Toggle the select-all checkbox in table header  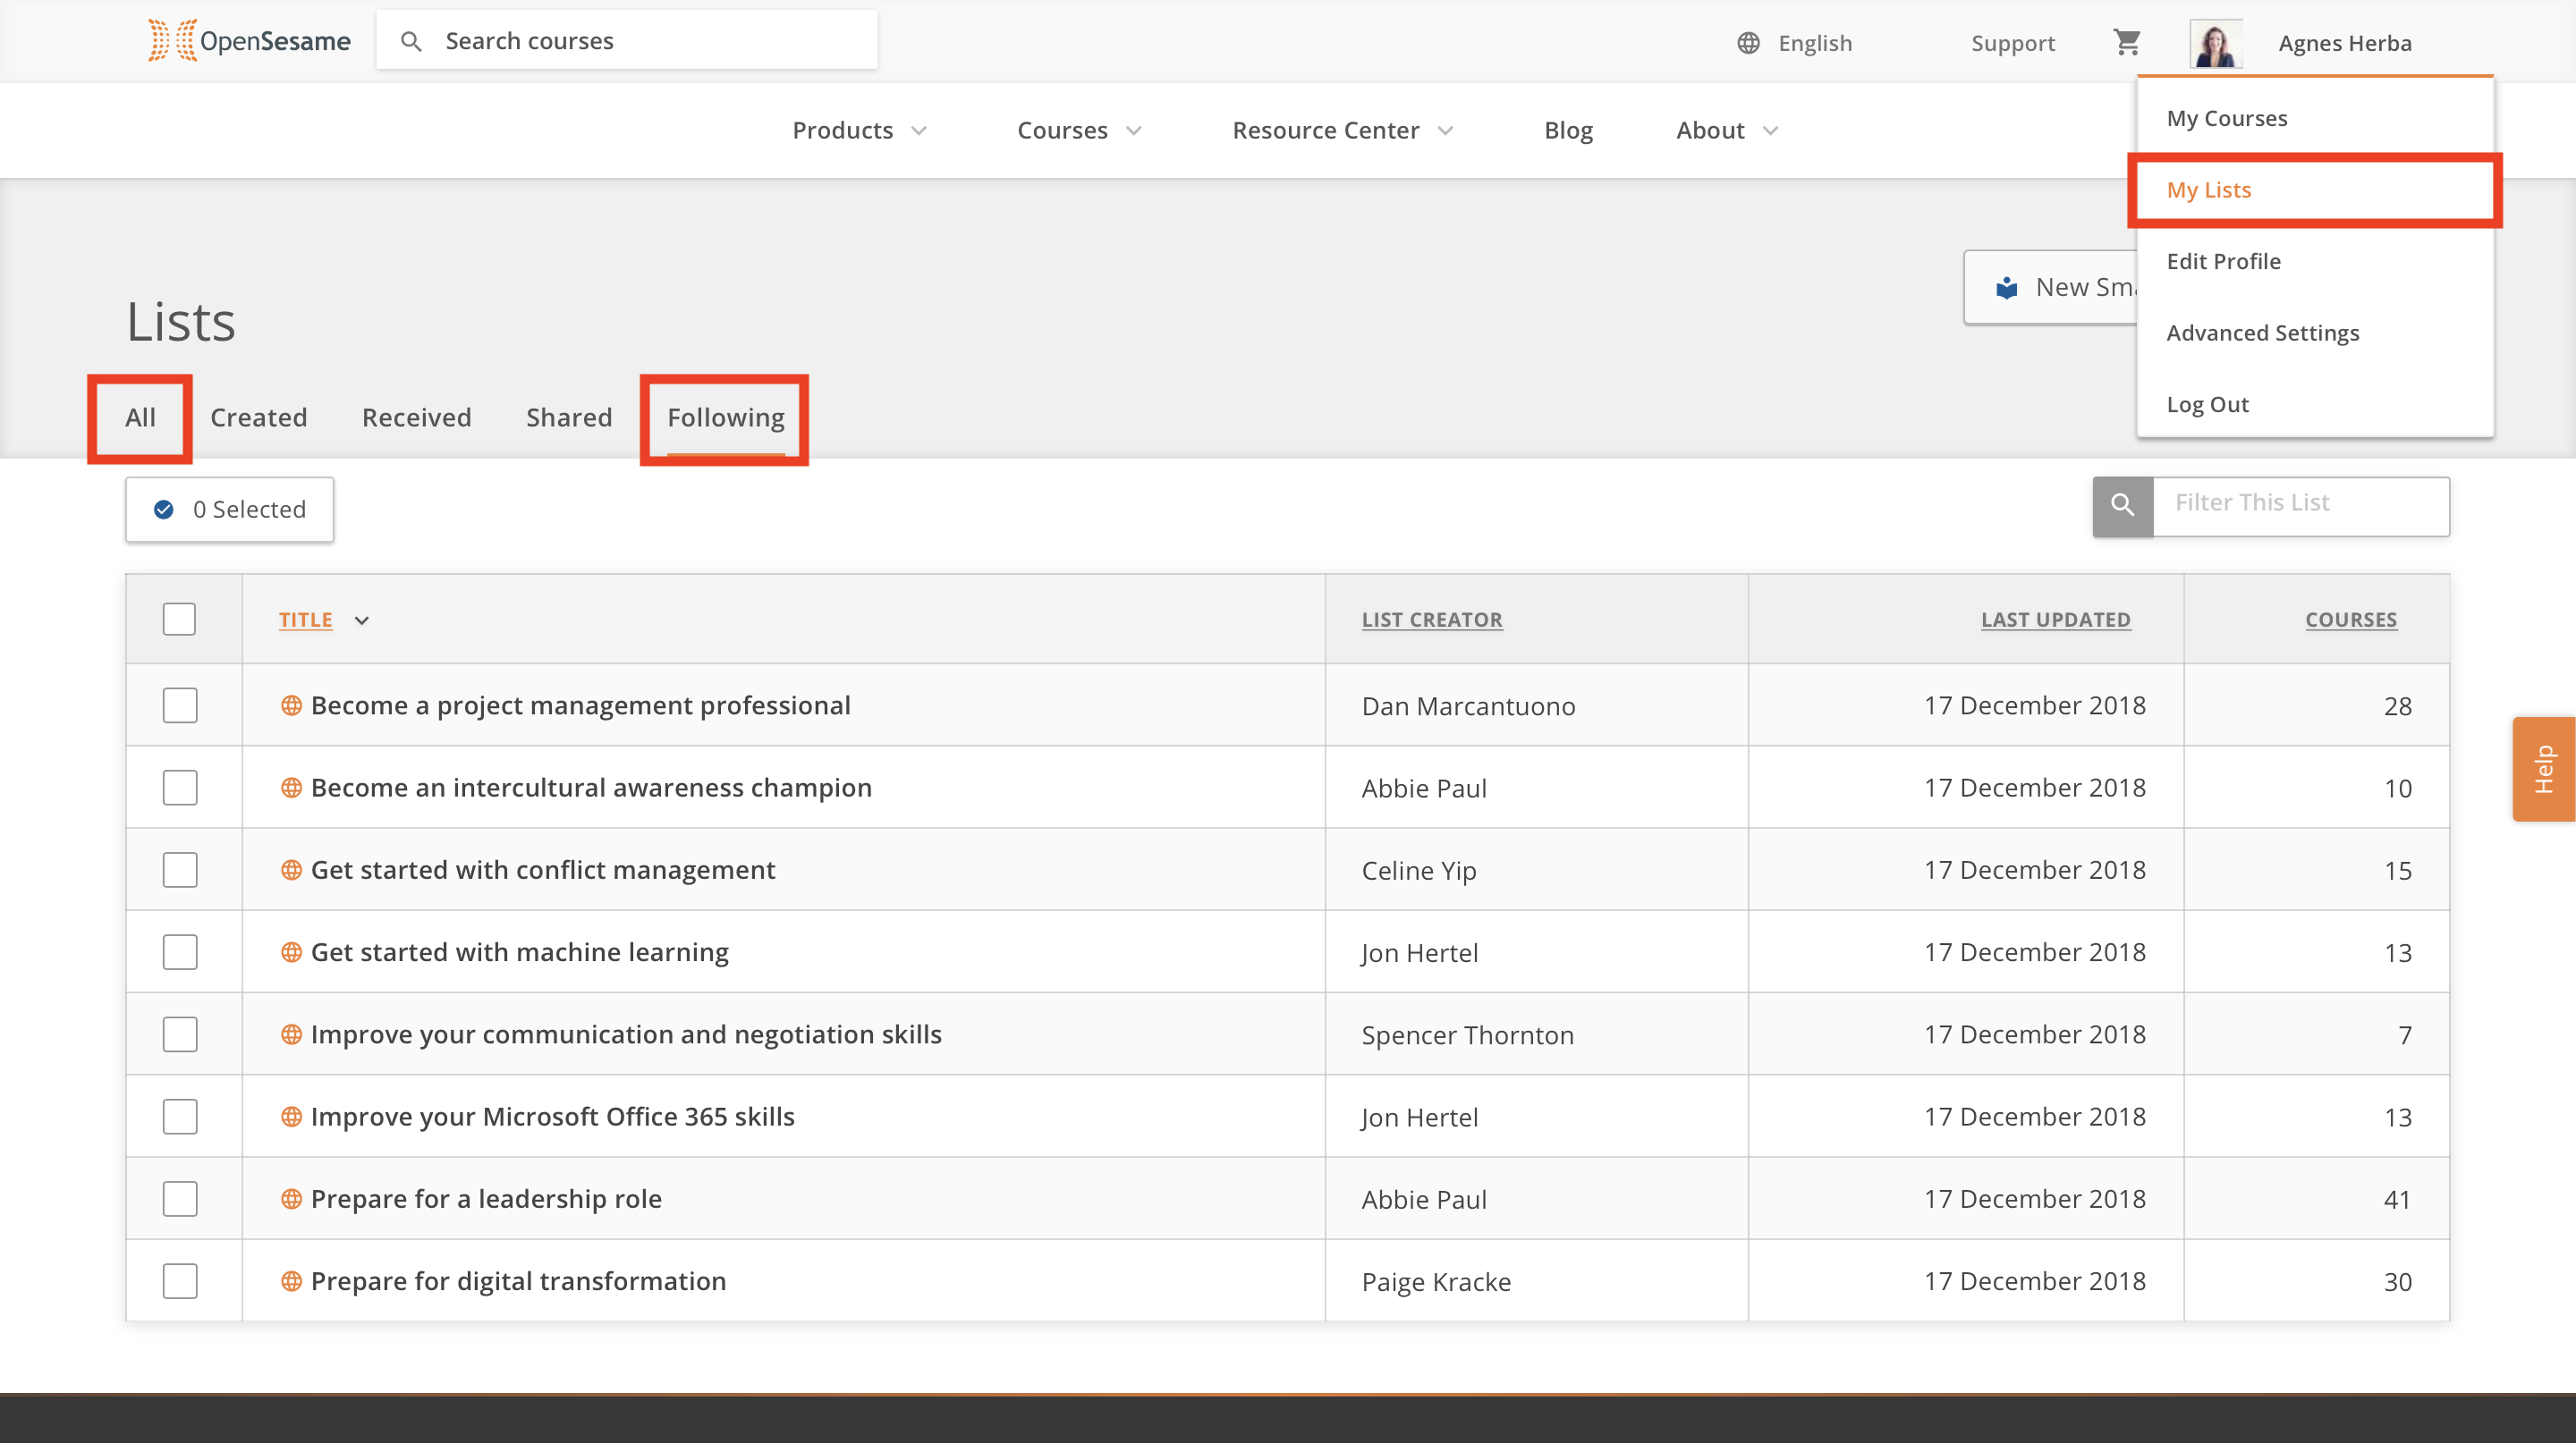pos(180,620)
